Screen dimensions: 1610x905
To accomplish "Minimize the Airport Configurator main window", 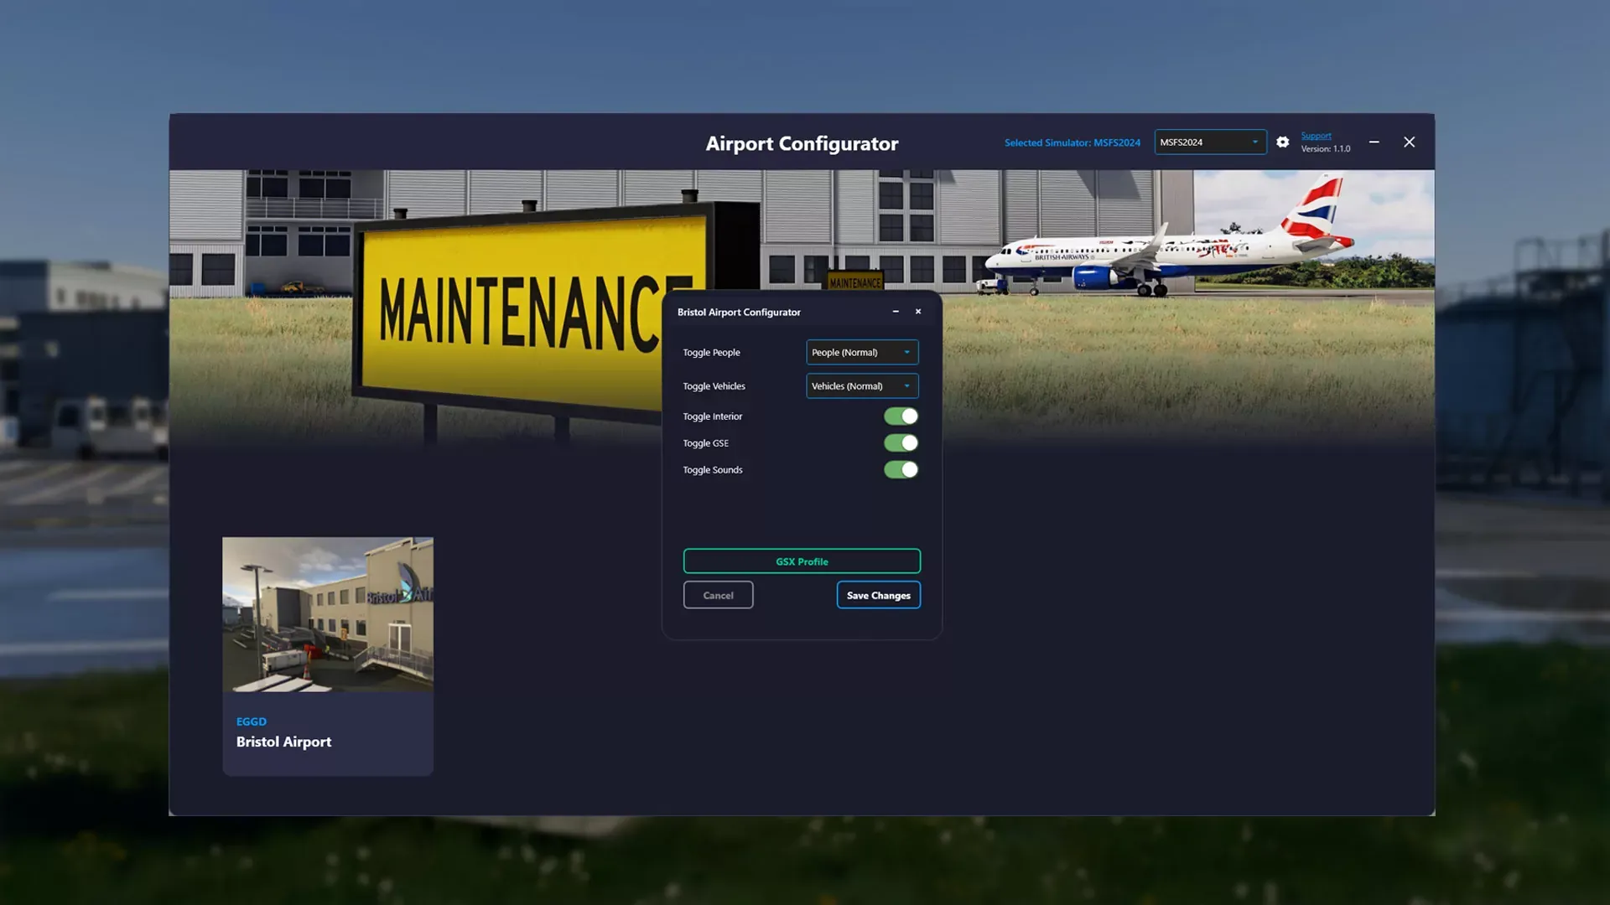I will [1374, 142].
